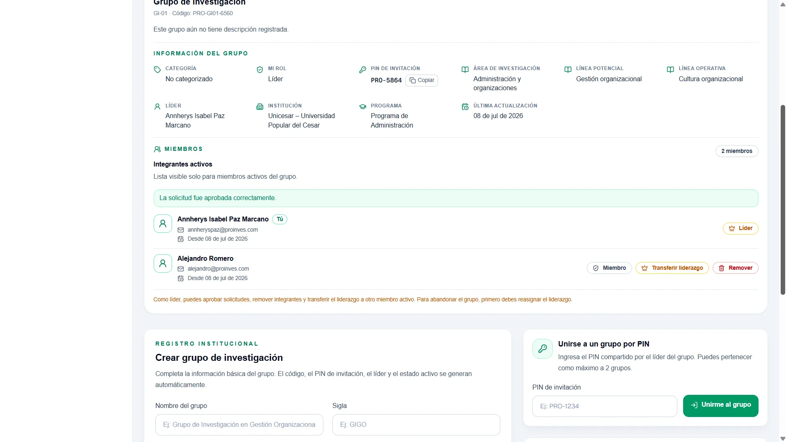Transfer leadership to Alejandro Romero
The width and height of the screenshot is (786, 442).
coord(672,268)
